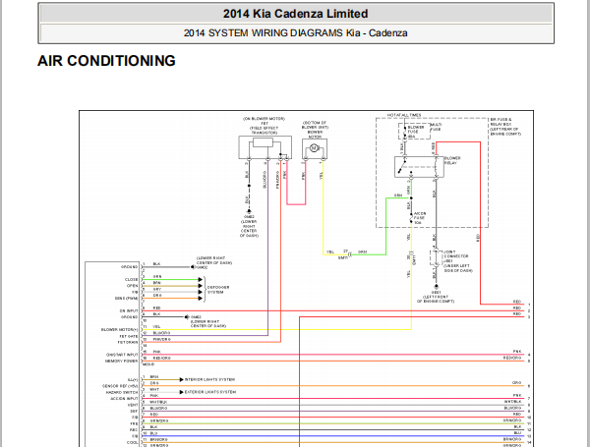Click the '2014 SYSTEM WIRING DIAGRAMS Kia - Cadenza' subtitle
The height and width of the screenshot is (447, 590).
295,33
